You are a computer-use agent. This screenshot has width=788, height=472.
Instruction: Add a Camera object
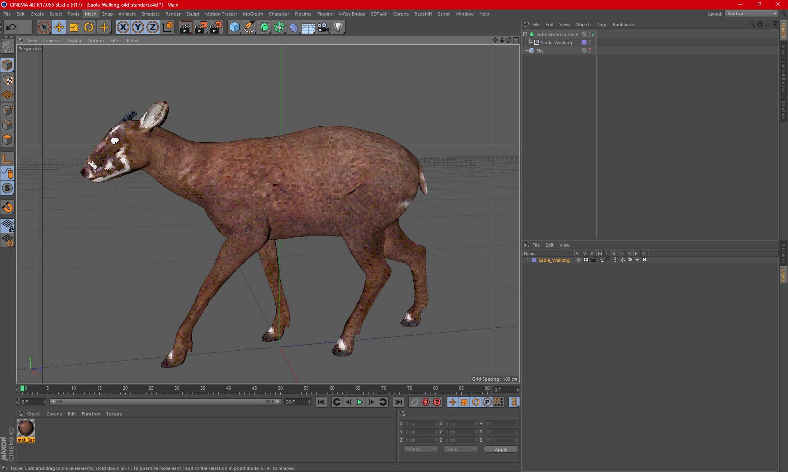pyautogui.click(x=323, y=27)
